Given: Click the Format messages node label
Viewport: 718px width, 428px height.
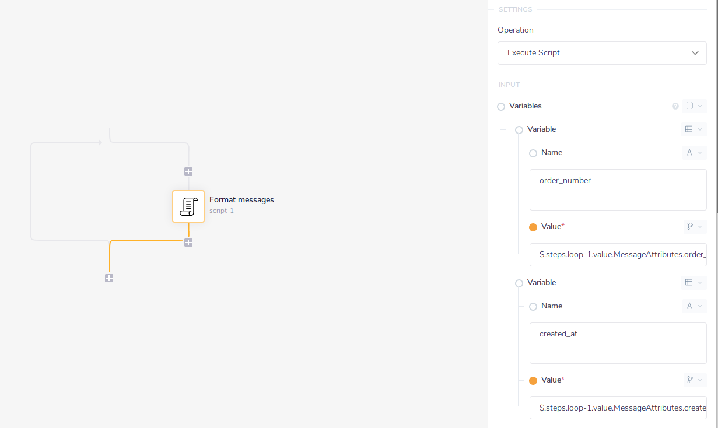Looking at the screenshot, I should pyautogui.click(x=241, y=200).
